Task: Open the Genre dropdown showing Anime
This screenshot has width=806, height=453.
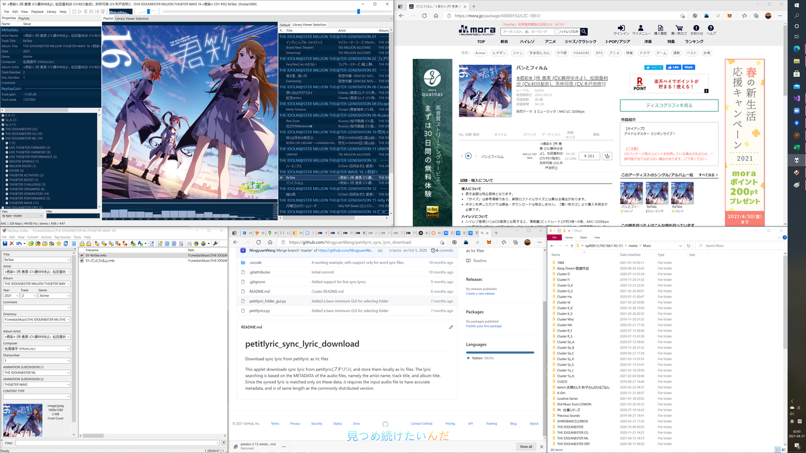Action: 69,295
